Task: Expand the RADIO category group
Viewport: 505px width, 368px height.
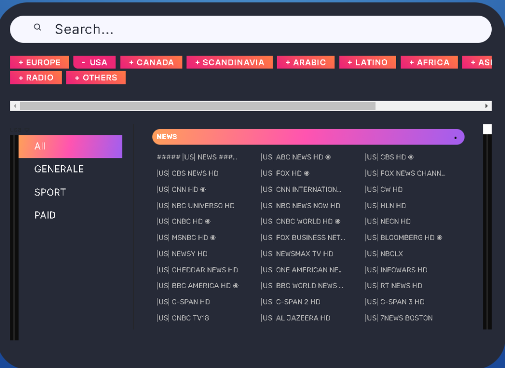Action: pyautogui.click(x=36, y=77)
